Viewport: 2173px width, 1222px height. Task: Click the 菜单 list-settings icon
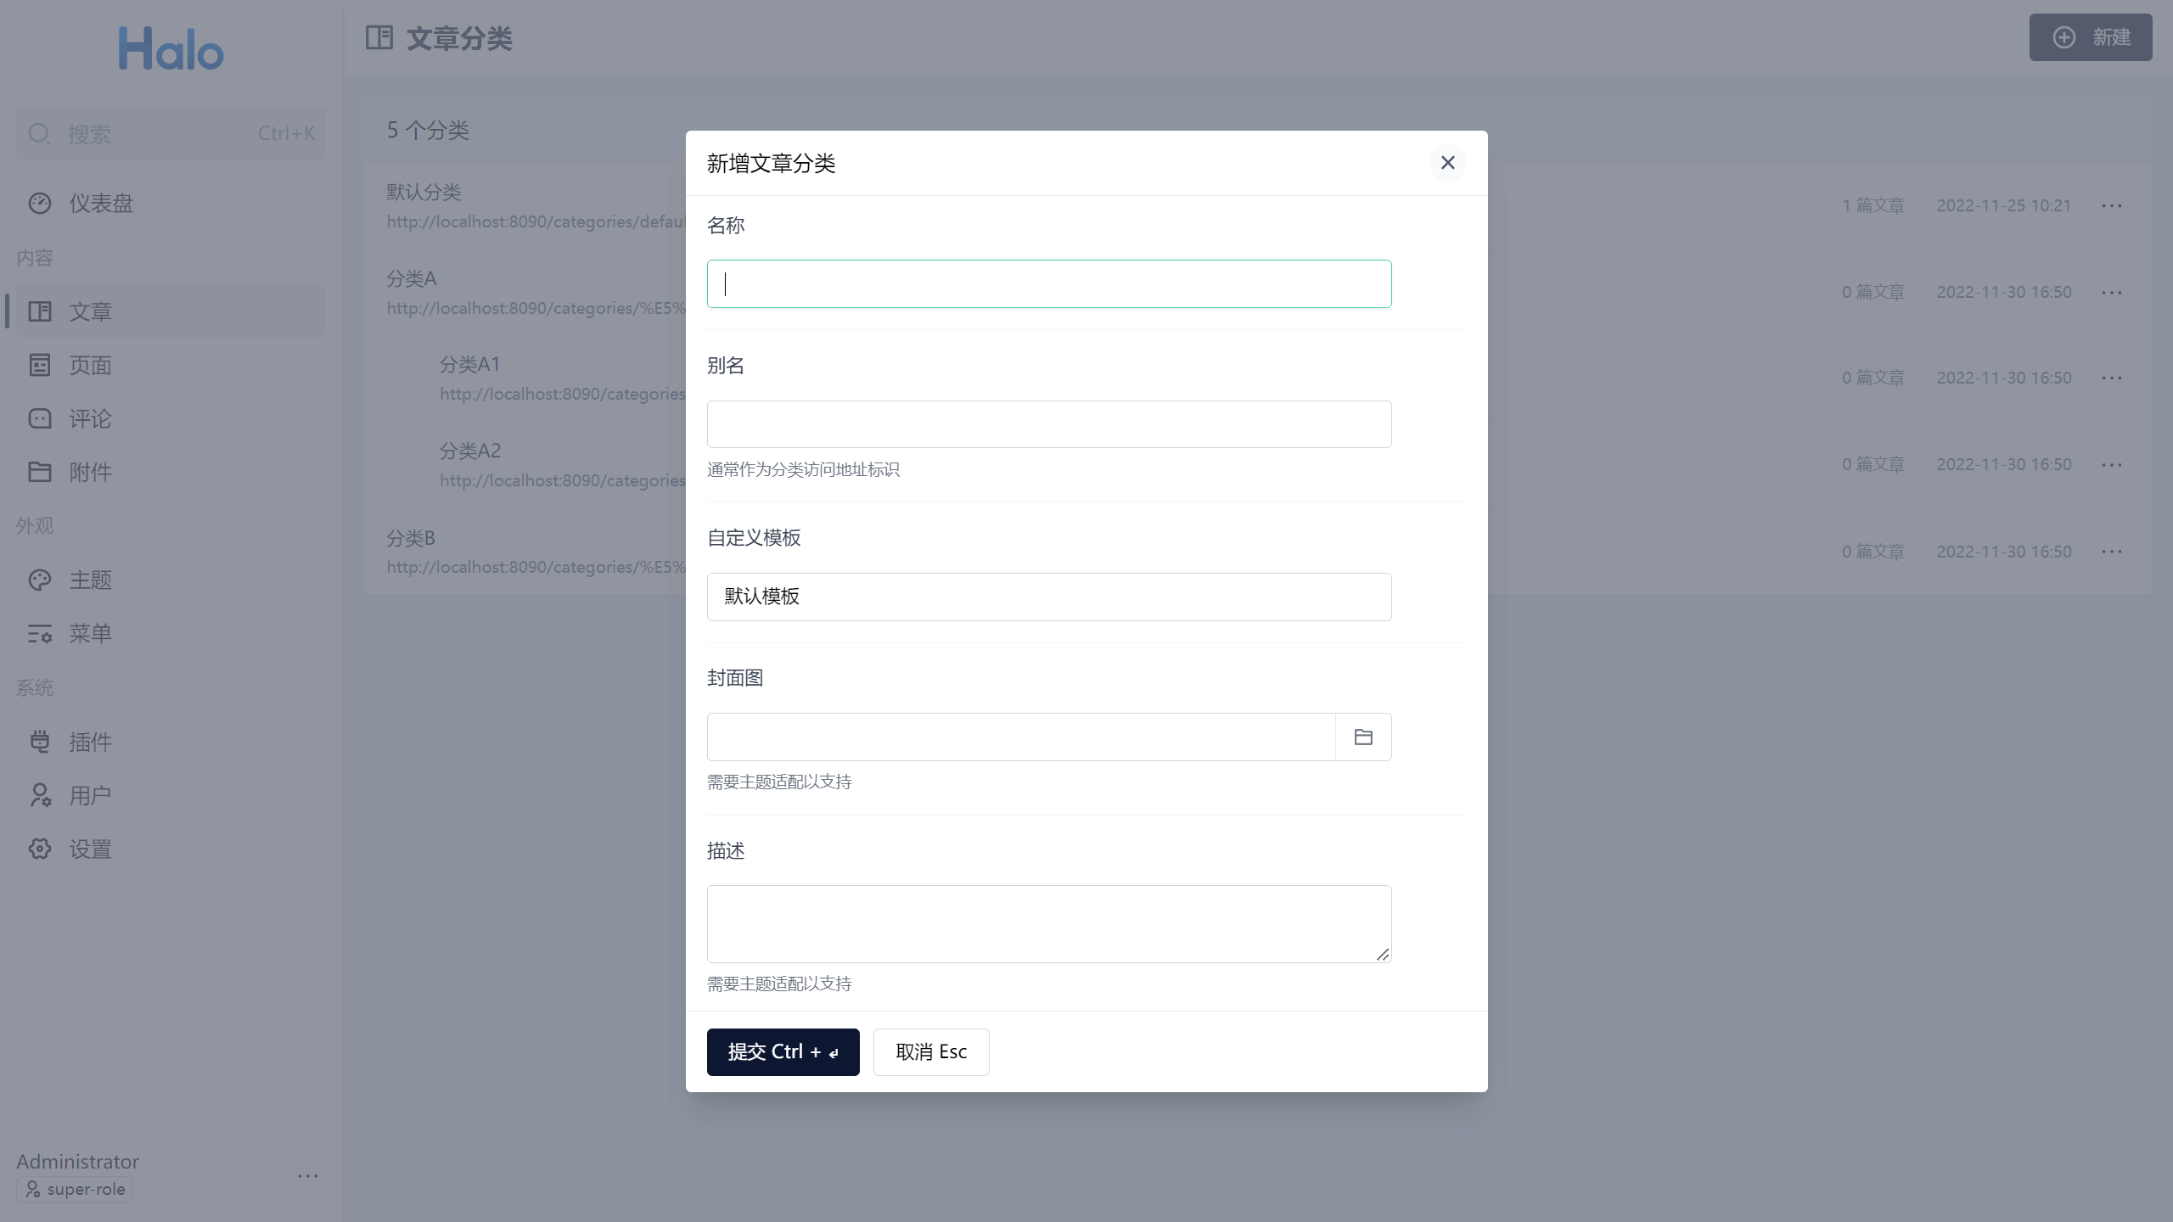[x=40, y=633]
